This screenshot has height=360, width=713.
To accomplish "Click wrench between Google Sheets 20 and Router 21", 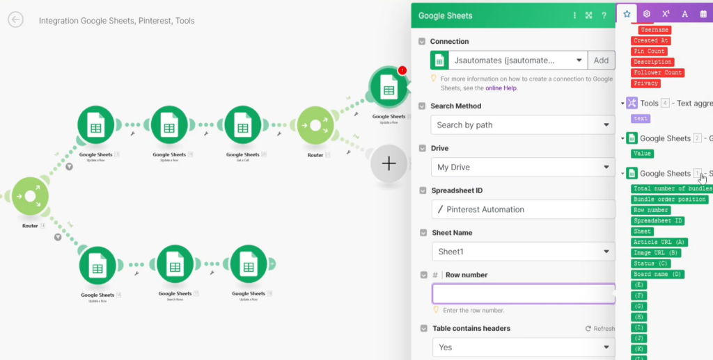I will pyautogui.click(x=279, y=133).
